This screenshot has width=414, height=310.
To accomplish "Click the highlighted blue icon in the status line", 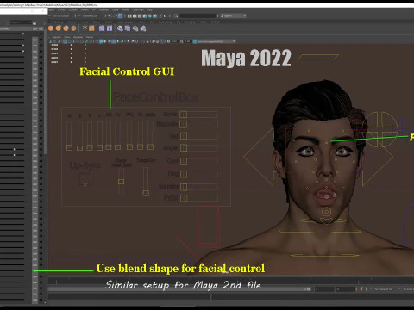I will tap(120, 15).
